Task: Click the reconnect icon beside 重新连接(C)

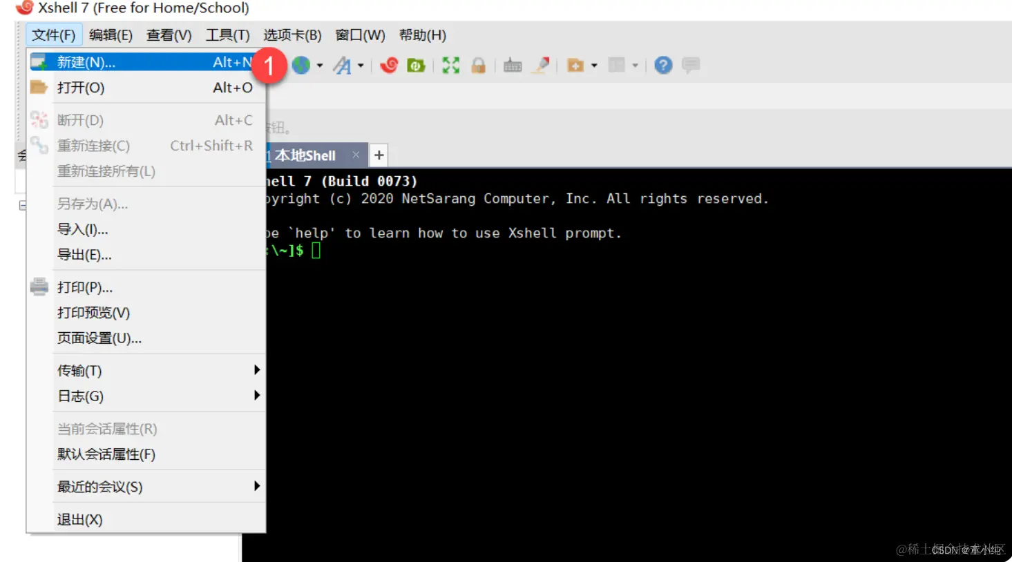Action: [39, 145]
